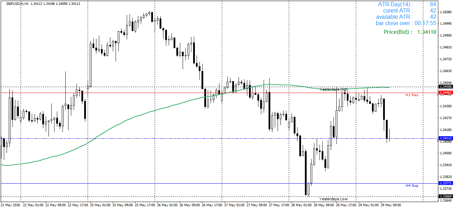
Task: Click the blue 1.33771 price tag
Action: (446, 183)
